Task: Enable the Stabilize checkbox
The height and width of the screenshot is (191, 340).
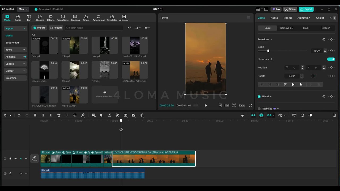Action: [259, 108]
